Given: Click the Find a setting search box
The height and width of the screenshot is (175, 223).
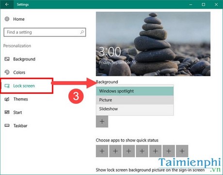Looking at the screenshot, I should [x=45, y=32].
